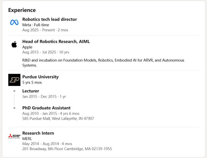Open the PhD Graduate Assistant position

coord(46,108)
